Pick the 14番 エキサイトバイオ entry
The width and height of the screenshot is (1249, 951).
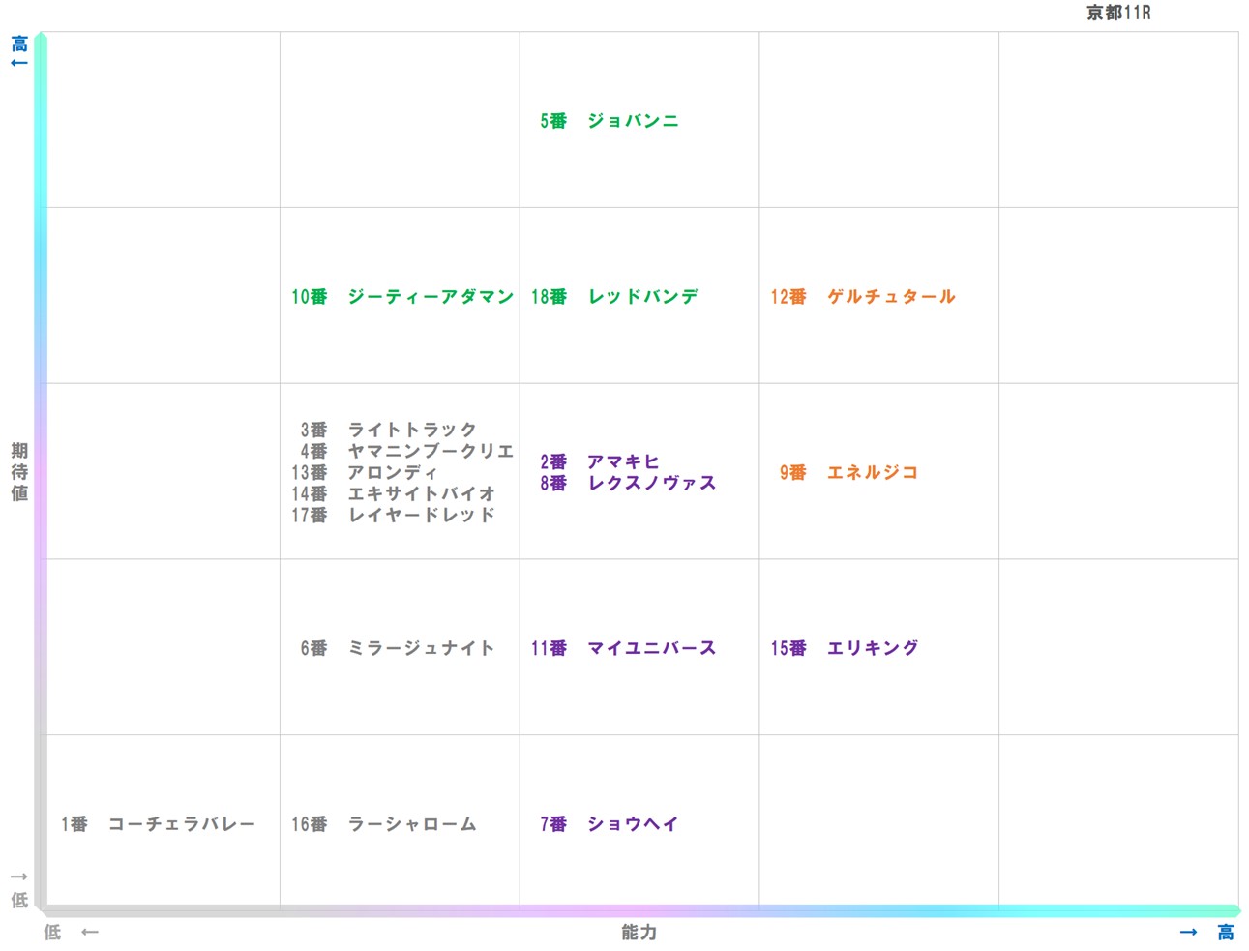pyautogui.click(x=394, y=493)
